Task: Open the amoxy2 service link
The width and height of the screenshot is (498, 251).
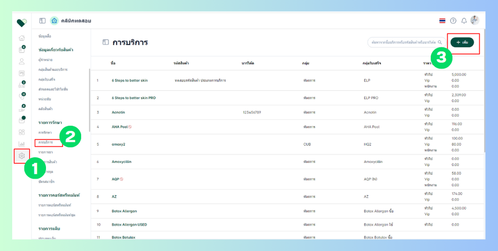Action: 119,144
